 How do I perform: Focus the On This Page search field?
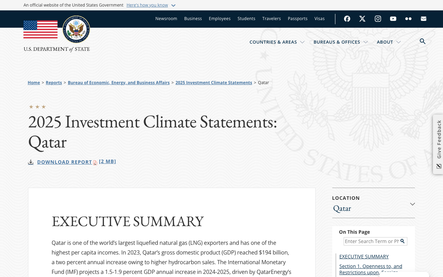coord(372,241)
